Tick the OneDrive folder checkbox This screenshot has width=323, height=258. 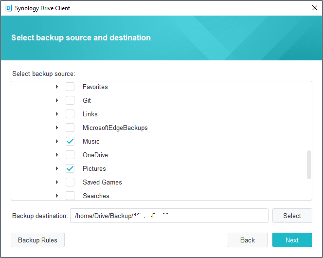coord(70,155)
